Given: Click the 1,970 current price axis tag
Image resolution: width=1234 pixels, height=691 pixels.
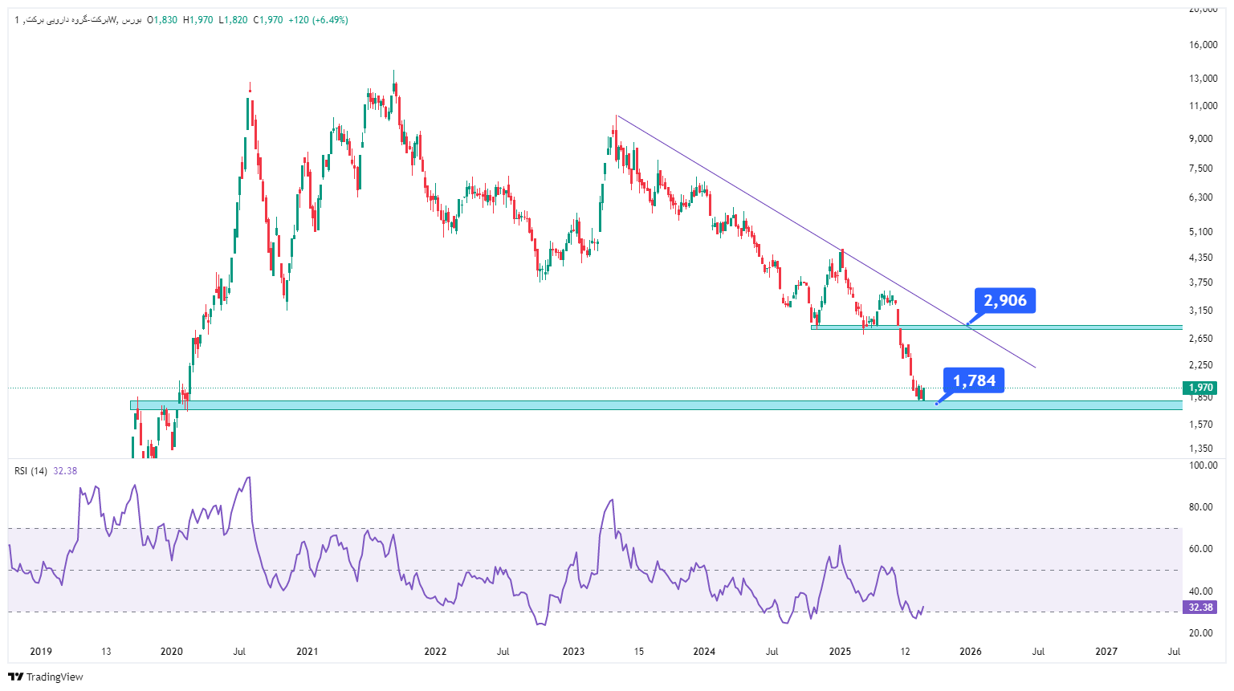Looking at the screenshot, I should [1199, 388].
